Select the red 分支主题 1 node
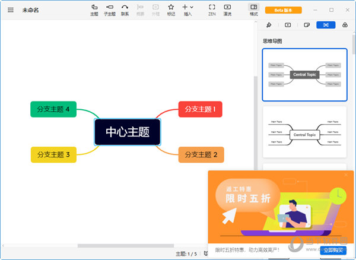 pos(200,109)
